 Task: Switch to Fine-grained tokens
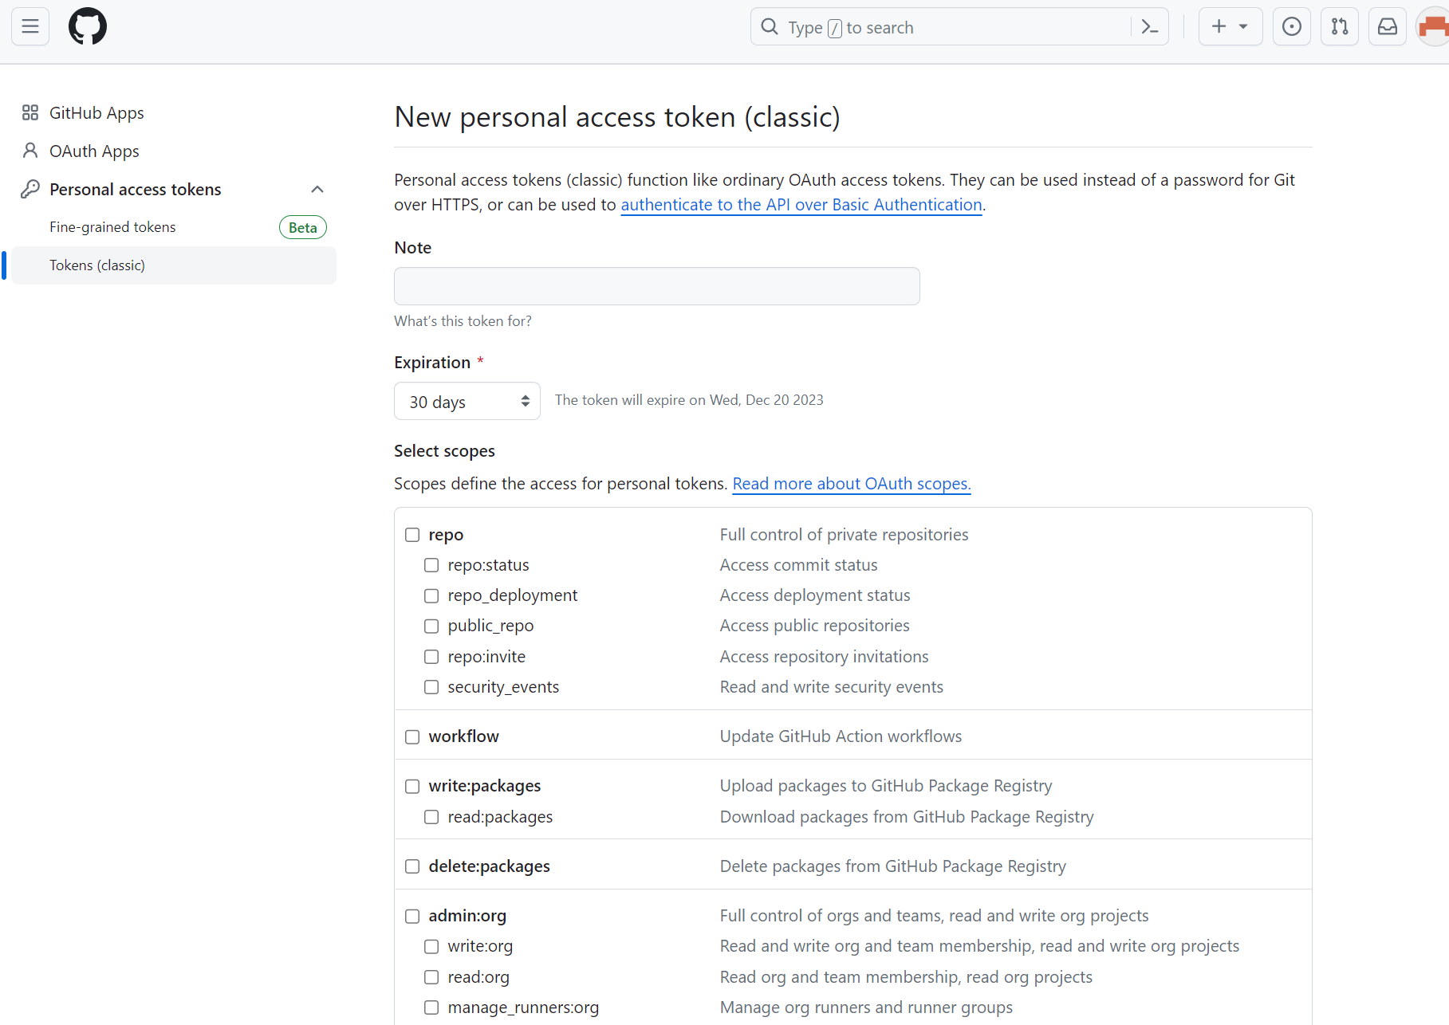(x=112, y=226)
